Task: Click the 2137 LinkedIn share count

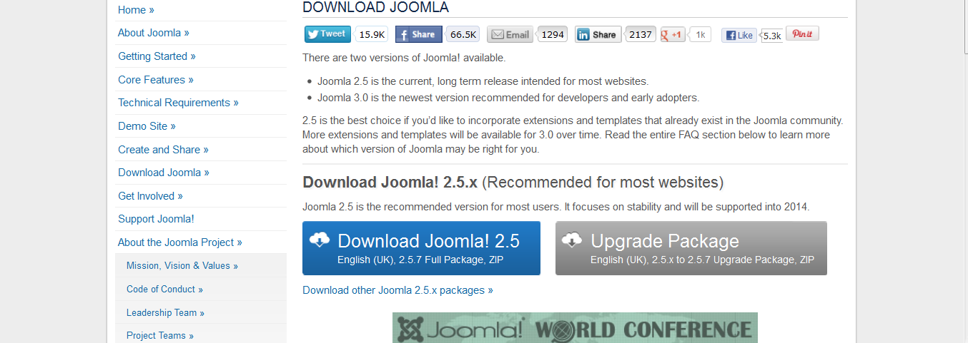Action: tap(640, 34)
